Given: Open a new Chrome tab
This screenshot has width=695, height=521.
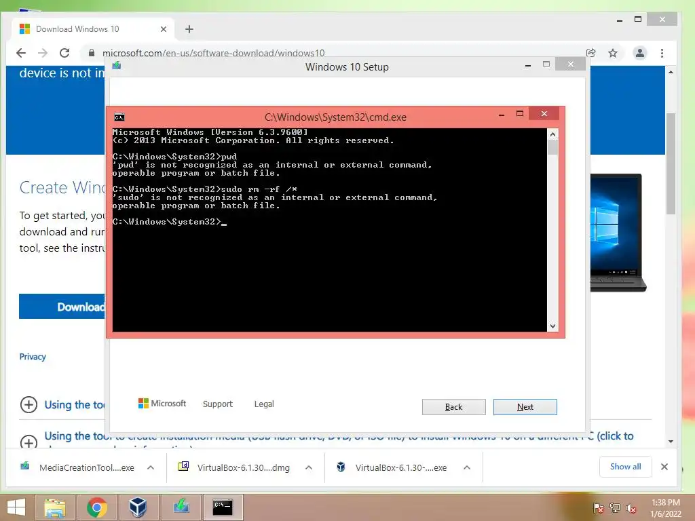Looking at the screenshot, I should click(x=189, y=29).
